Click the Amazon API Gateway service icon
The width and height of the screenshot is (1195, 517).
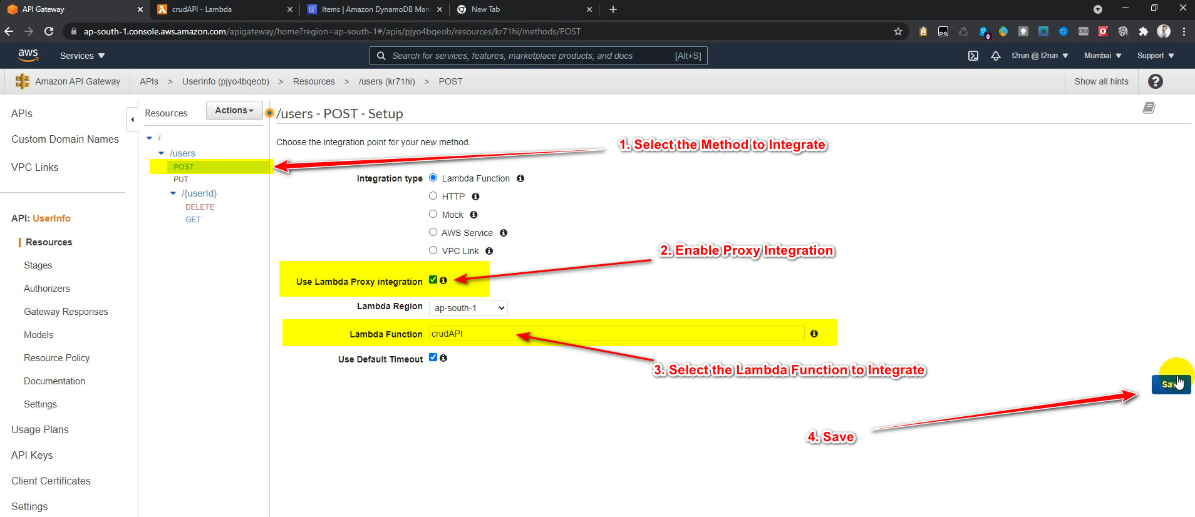pos(23,81)
